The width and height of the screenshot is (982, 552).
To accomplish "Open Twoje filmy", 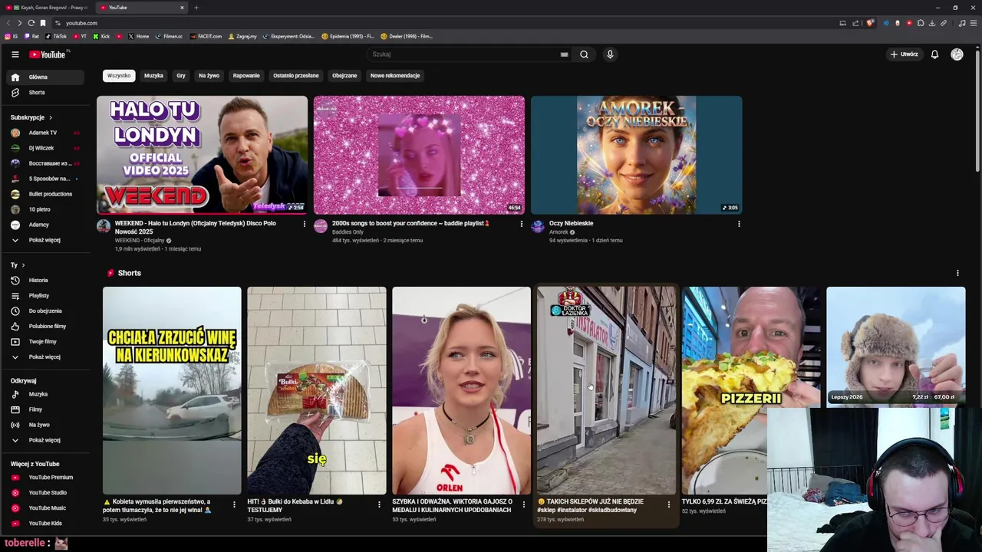I will coord(45,342).
